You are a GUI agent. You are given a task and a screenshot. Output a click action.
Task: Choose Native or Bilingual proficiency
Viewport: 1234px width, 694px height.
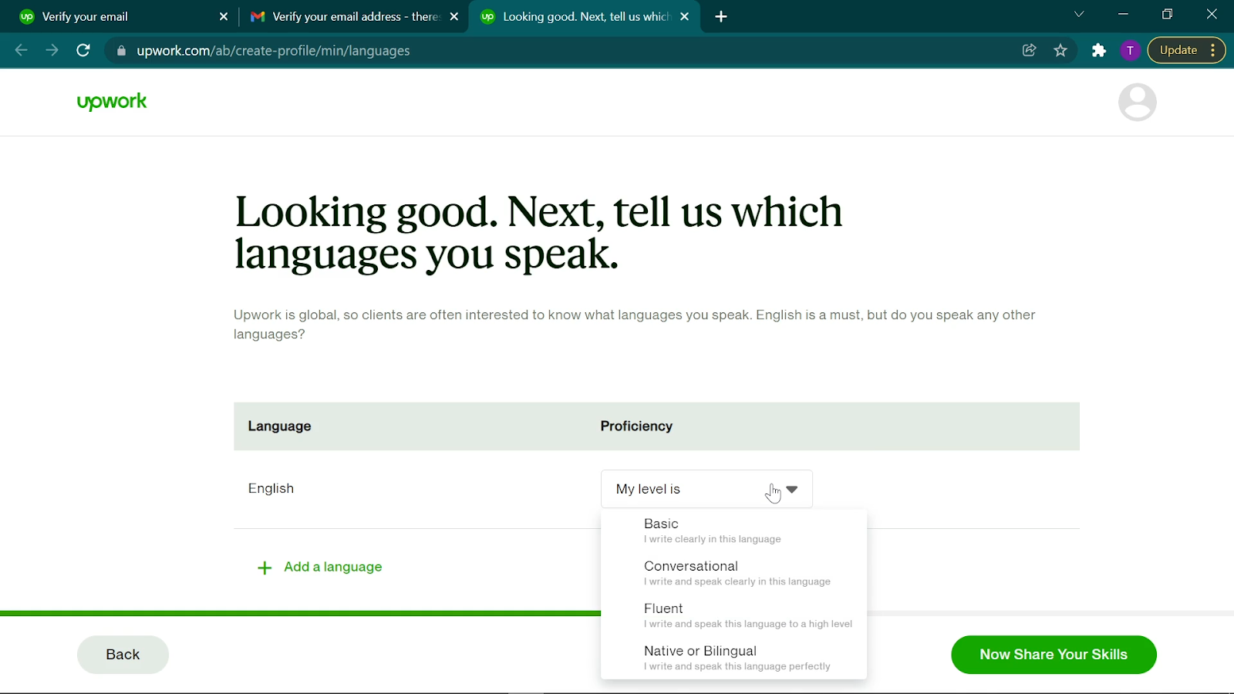[733, 658]
